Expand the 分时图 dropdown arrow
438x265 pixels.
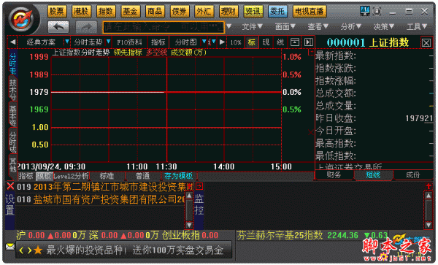(204, 42)
